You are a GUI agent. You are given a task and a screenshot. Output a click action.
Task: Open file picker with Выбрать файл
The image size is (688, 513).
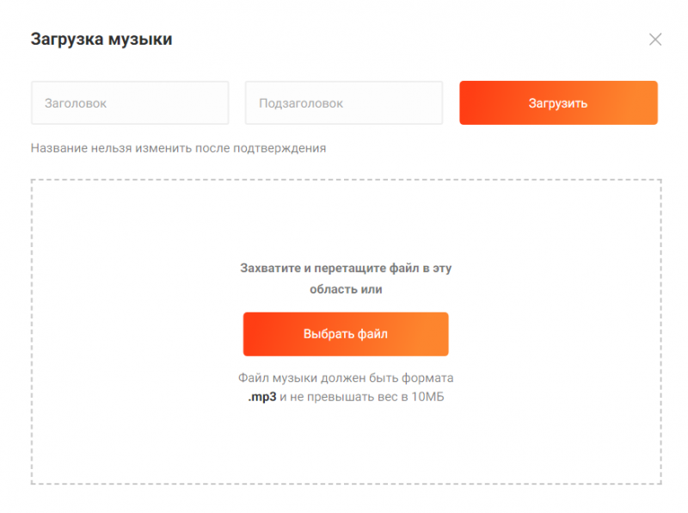pyautogui.click(x=346, y=334)
